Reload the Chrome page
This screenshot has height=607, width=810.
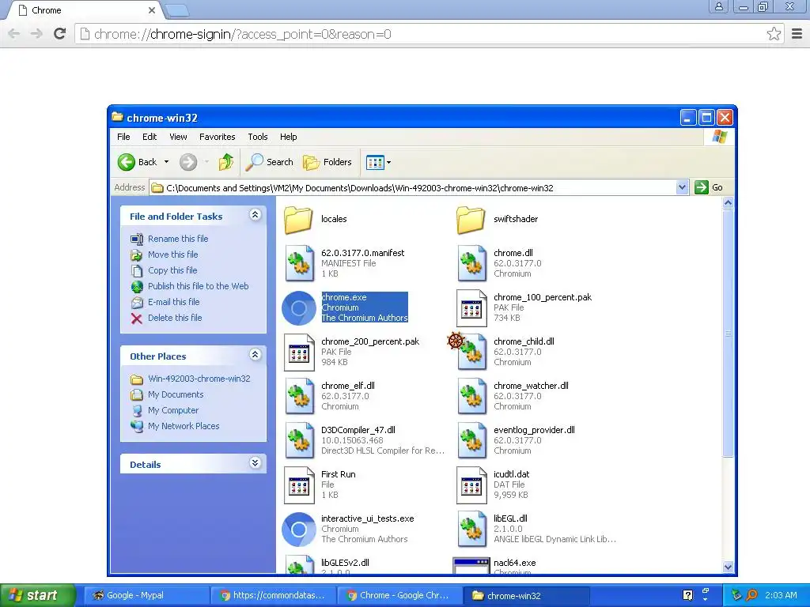59,34
